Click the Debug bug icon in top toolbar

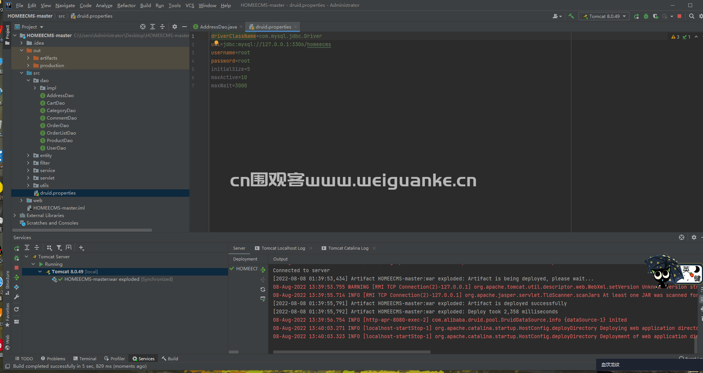click(x=646, y=16)
